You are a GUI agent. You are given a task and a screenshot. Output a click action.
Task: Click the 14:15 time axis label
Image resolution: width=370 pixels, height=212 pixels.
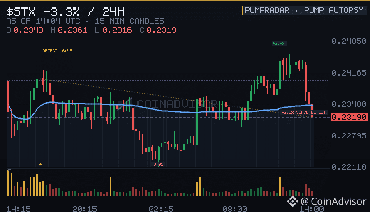(x=18, y=209)
